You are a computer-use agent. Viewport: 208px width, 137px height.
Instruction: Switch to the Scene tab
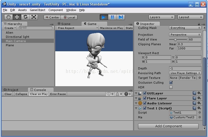tap(64, 24)
